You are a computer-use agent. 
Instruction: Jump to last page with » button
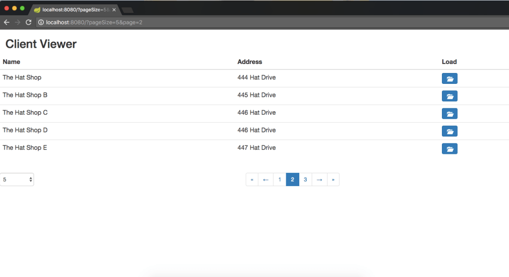click(333, 179)
